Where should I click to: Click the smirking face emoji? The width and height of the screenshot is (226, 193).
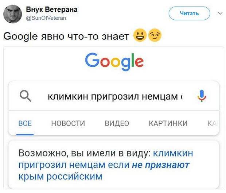click(x=155, y=35)
